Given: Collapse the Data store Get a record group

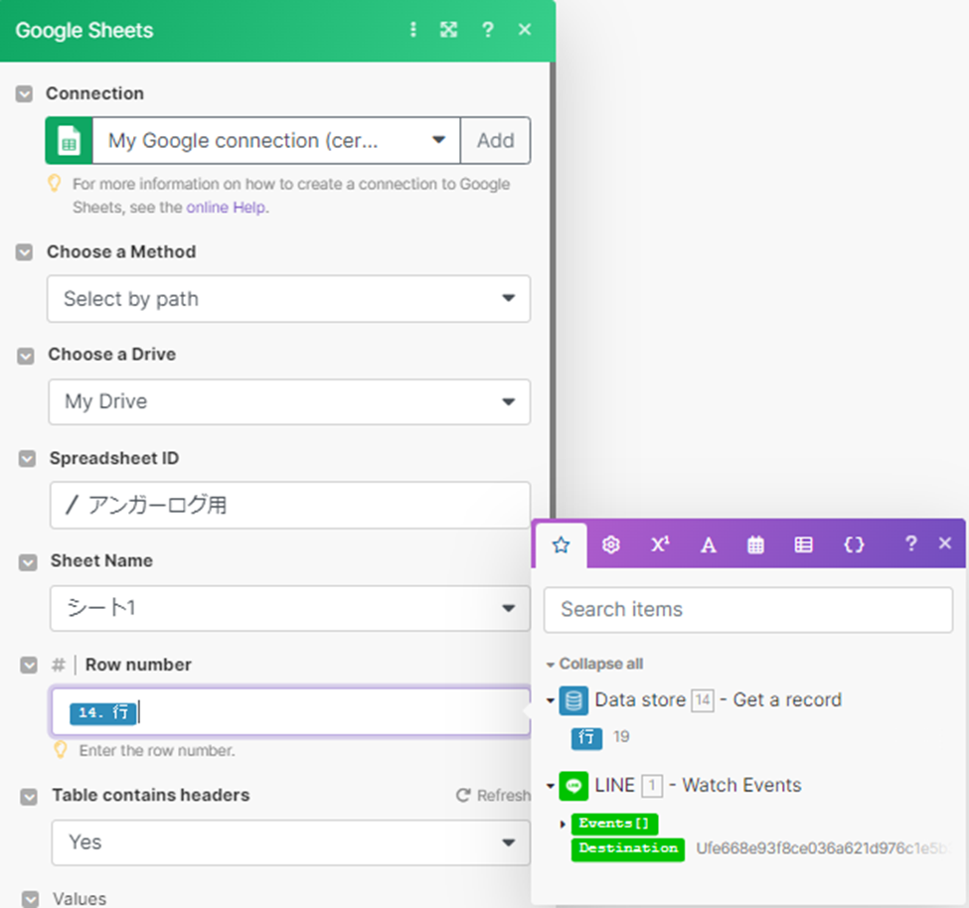Looking at the screenshot, I should [x=550, y=700].
